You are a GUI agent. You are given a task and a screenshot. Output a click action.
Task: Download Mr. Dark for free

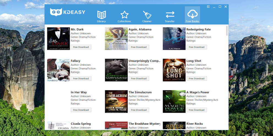click(x=81, y=47)
